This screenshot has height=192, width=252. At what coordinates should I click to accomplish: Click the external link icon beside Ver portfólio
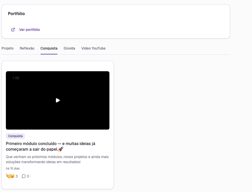[13, 30]
